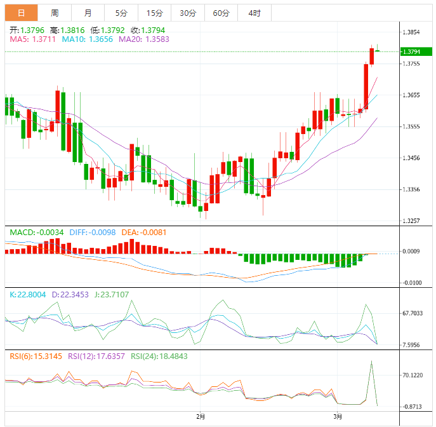Click the K value in the KDJ panel
This screenshot has height=427, width=436.
[28, 295]
